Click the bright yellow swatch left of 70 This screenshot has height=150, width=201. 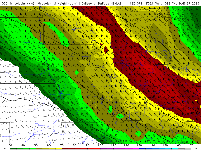tap(59, 149)
